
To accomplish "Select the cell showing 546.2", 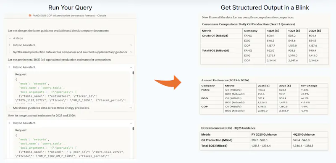I will (276, 40).
